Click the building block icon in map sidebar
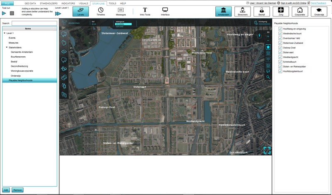 coord(64,77)
